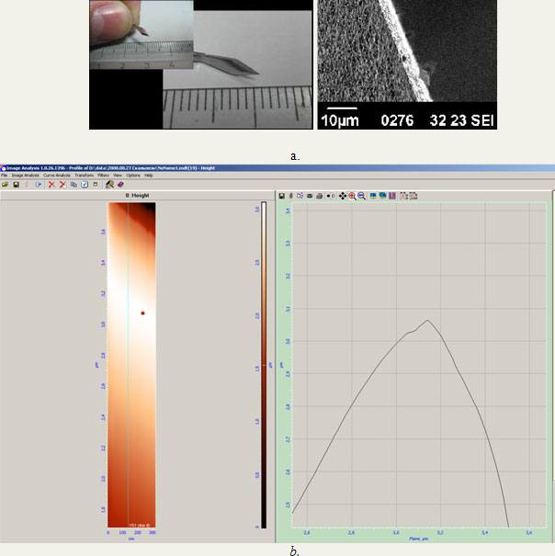The image size is (555, 556).
Task: Print the profile graph with printer icon
Action: (x=319, y=196)
